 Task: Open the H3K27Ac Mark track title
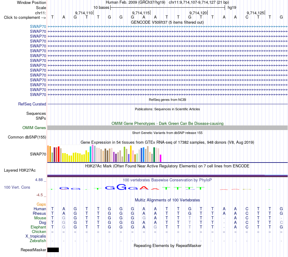[x=167, y=166]
